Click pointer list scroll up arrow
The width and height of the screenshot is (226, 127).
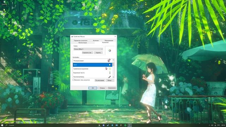(x=113, y=60)
